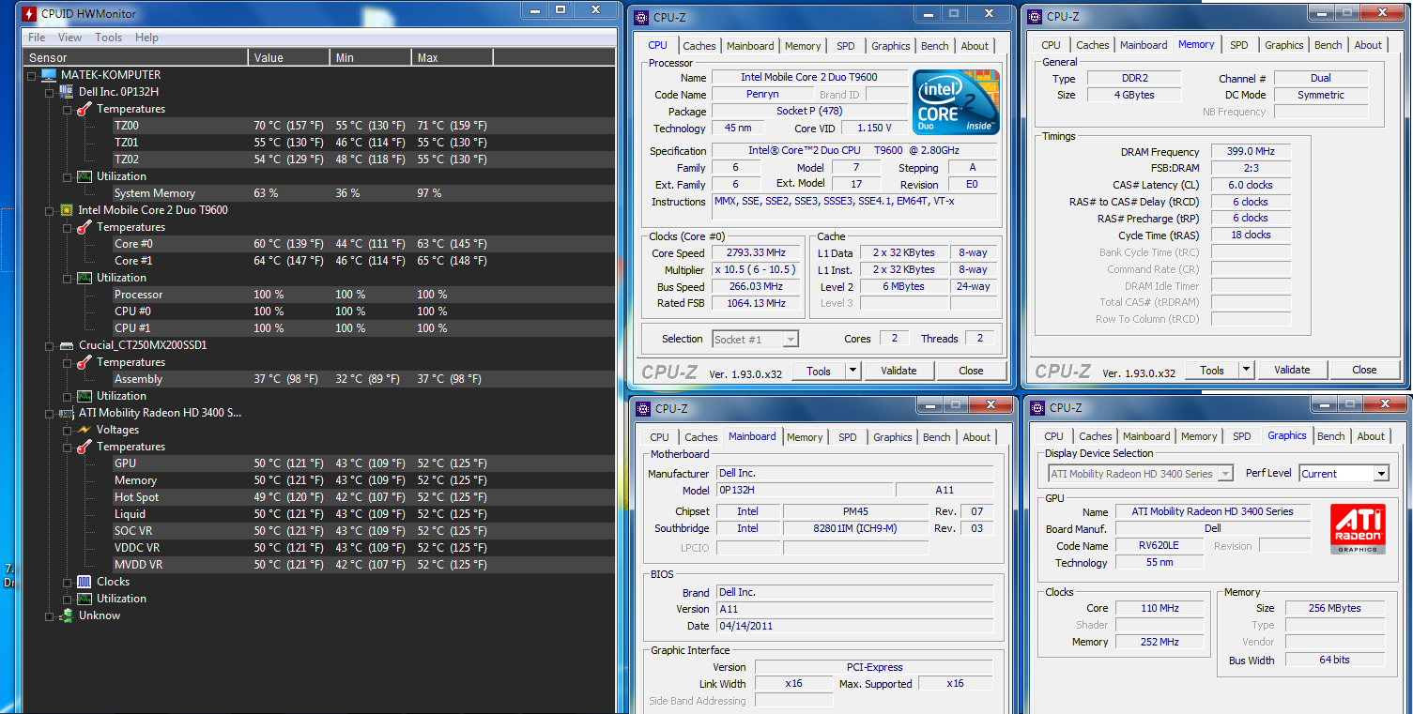Image resolution: width=1413 pixels, height=714 pixels.
Task: Click the thermometer icon under Dell Inc. 0P132H
Action: 84,109
